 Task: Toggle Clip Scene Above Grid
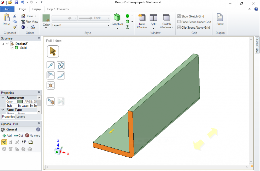tap(179, 27)
